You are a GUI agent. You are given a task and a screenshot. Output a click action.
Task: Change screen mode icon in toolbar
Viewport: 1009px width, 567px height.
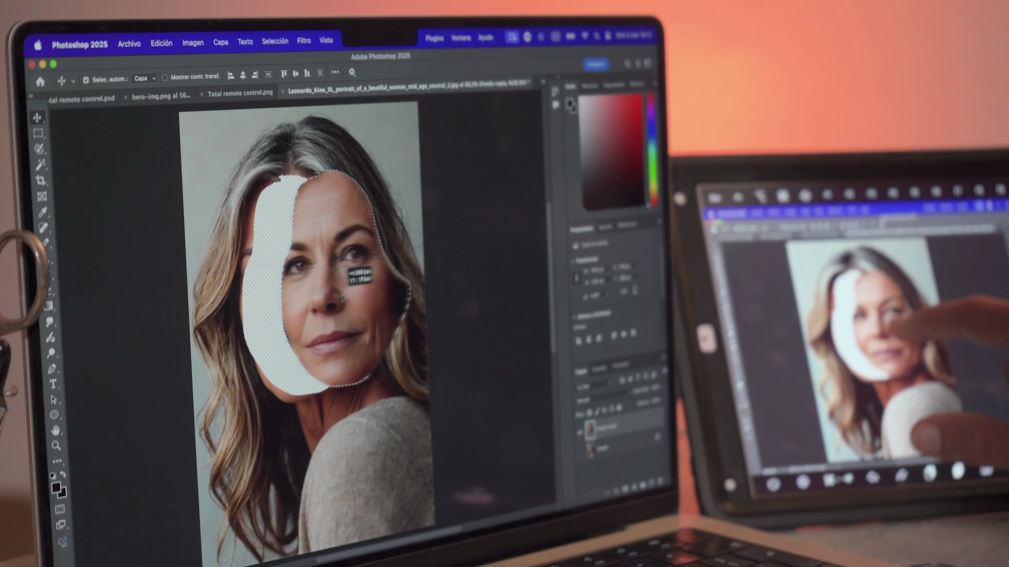61,524
